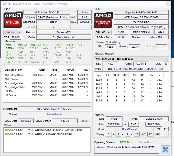Viewport: 174px width, 156px height.
Task: Click the memory multiplier 2.67 value
Action: tap(133, 124)
